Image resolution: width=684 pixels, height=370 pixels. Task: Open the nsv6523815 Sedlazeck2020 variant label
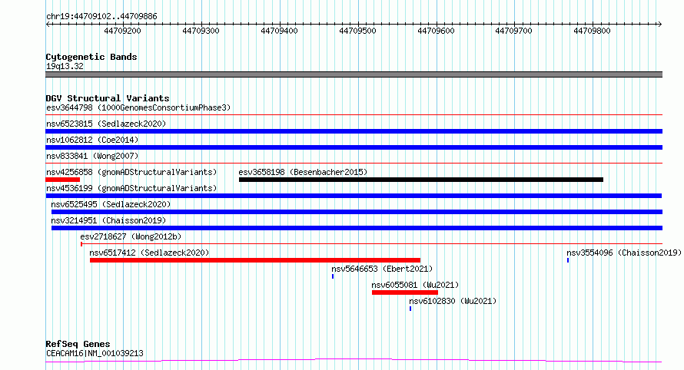pos(106,124)
